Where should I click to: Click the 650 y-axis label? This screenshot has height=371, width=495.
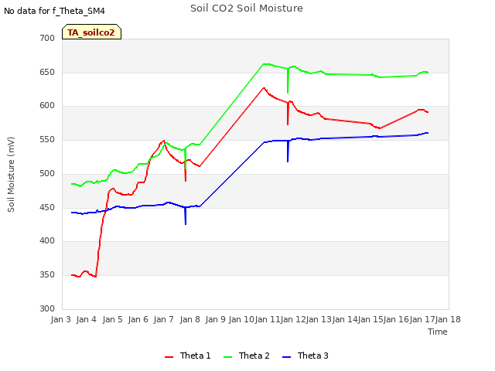pyautogui.click(x=47, y=72)
